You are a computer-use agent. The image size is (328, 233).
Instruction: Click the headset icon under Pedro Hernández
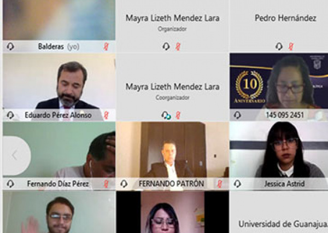coord(279,46)
